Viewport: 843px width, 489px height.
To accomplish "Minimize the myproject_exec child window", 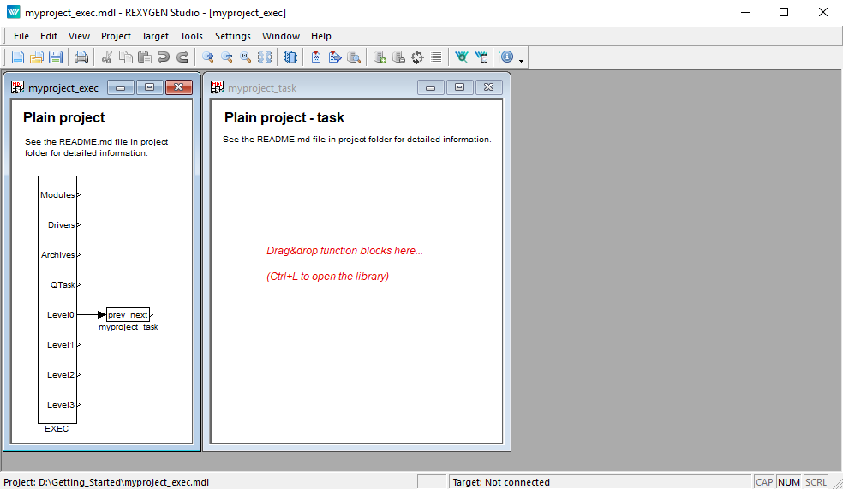I will [x=121, y=87].
